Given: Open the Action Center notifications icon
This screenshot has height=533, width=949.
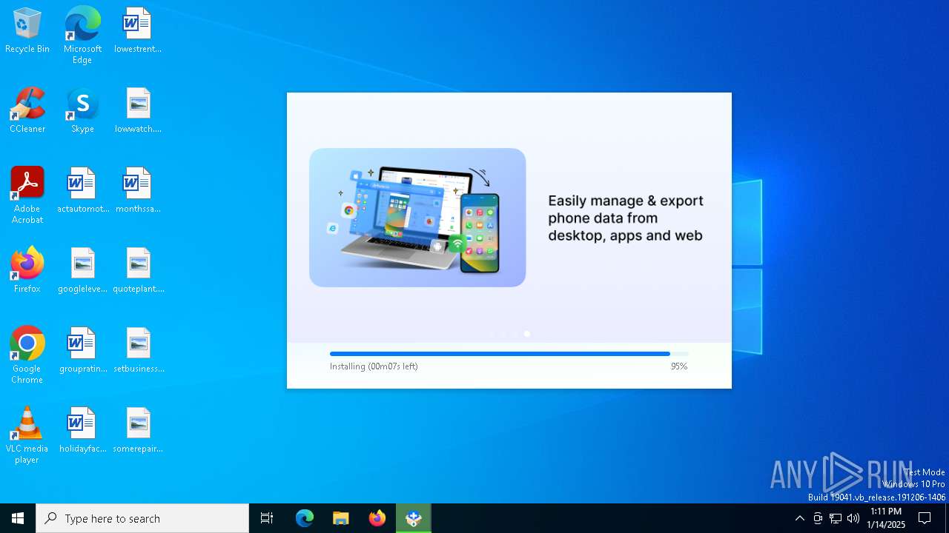Looking at the screenshot, I should (925, 518).
